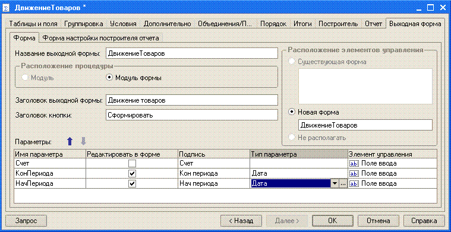451x232 pixels.
Task: Click the existing forms list box
Action: [x=365, y=86]
